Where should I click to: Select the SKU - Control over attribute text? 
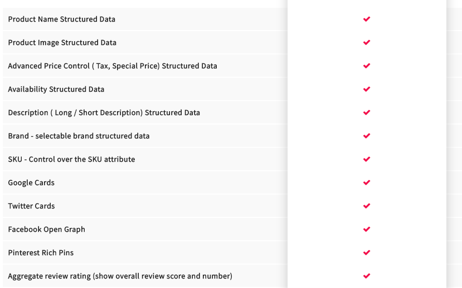71,159
